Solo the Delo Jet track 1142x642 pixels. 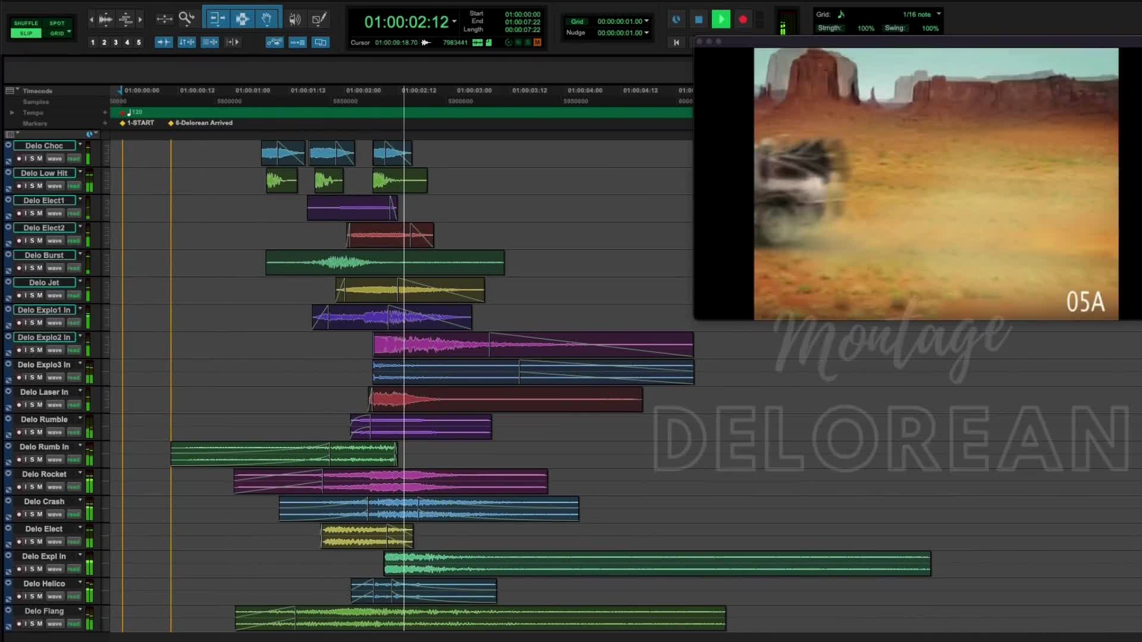[32, 295]
